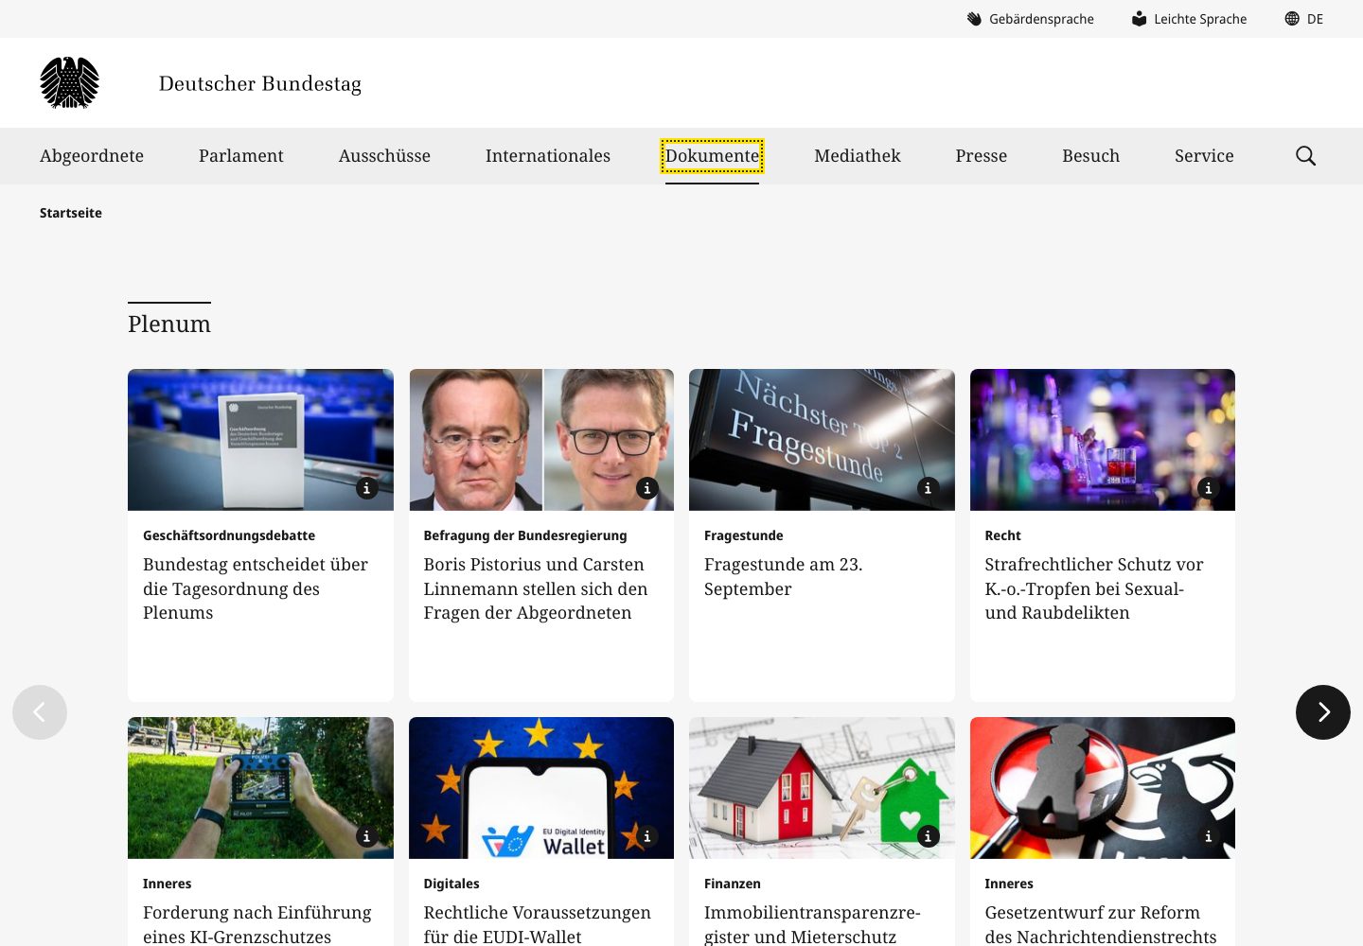Image resolution: width=1363 pixels, height=946 pixels.
Task: Show image info on Geschäftsordnungsdebatte photo
Action: [366, 488]
